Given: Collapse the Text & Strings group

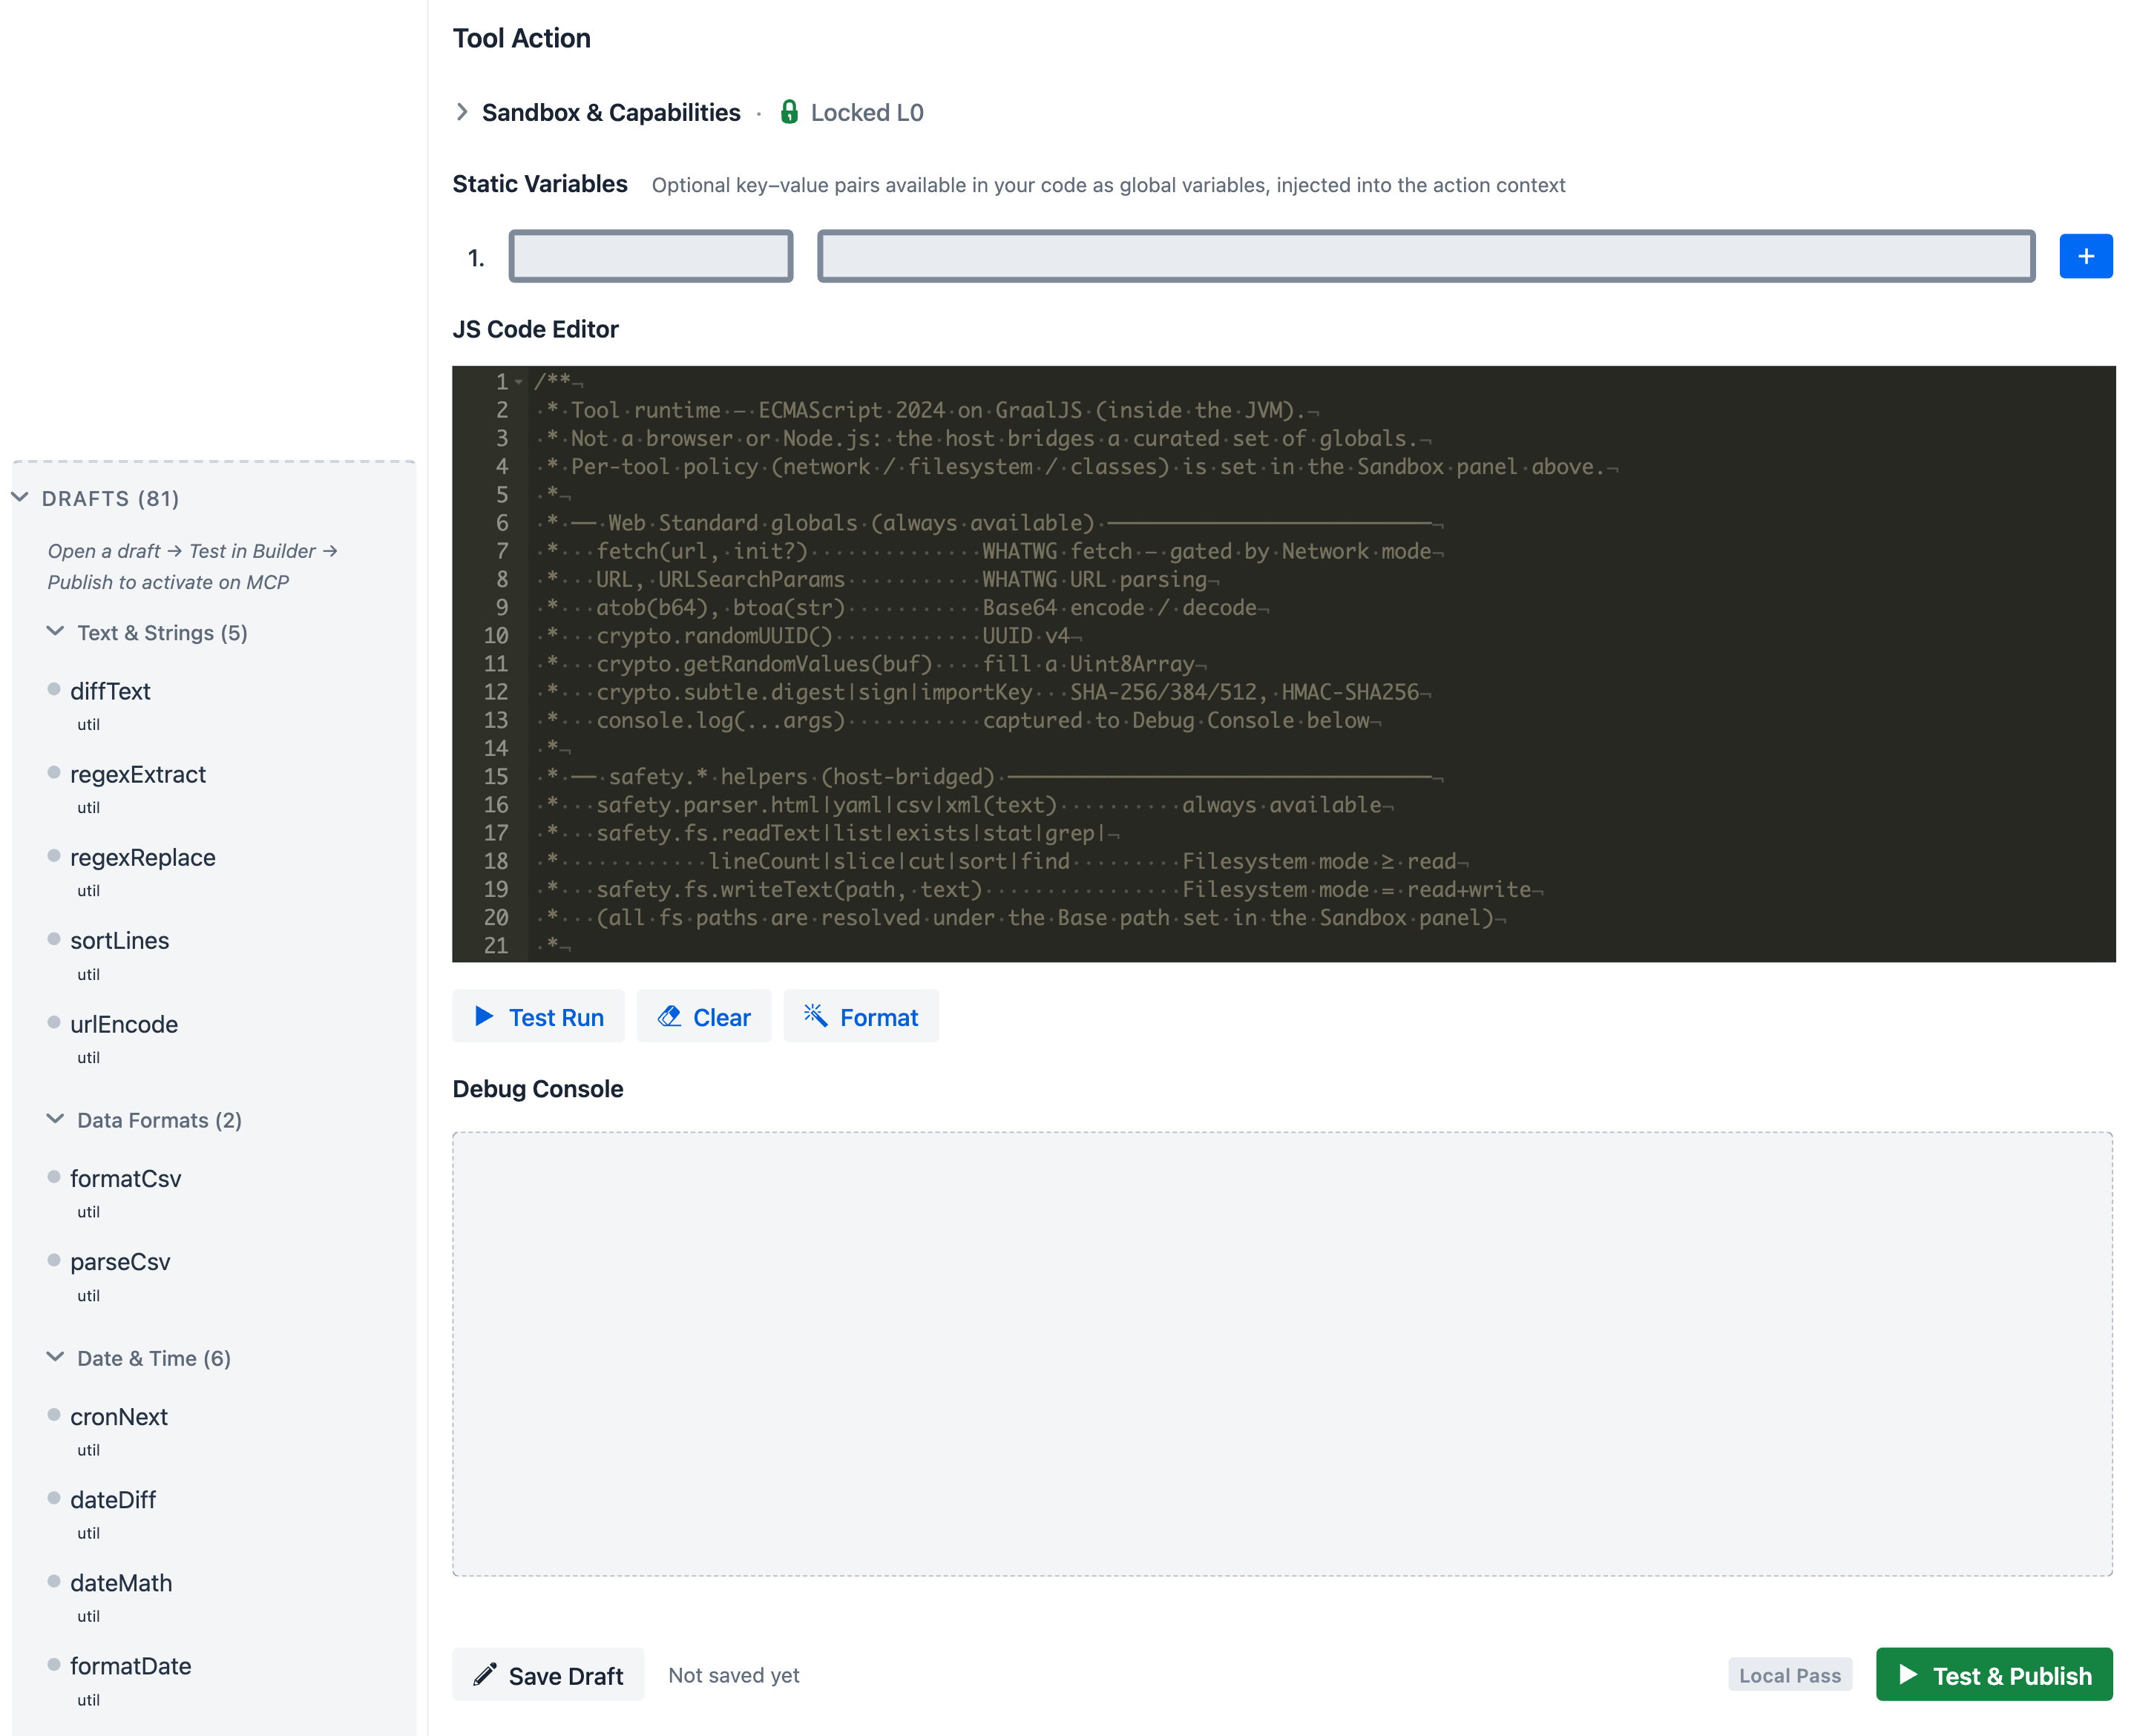Looking at the screenshot, I should coord(56,632).
